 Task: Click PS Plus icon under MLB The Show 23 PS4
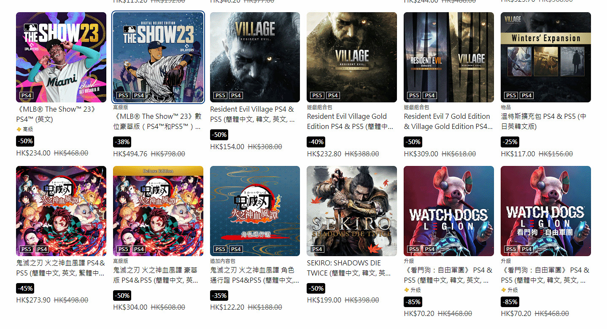pos(19,129)
